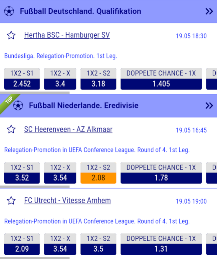The image size is (217, 259).
Task: Star the SC Heerenveen - AZ Alkmaar match
Action: 11,129
